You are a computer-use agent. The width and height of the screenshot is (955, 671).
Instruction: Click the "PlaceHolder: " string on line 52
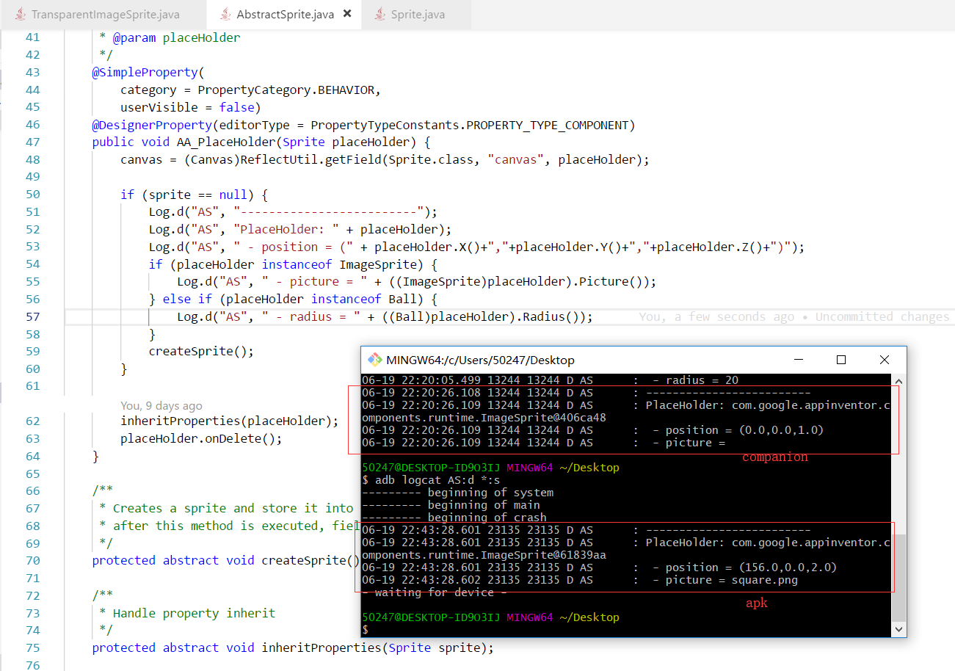(x=287, y=230)
